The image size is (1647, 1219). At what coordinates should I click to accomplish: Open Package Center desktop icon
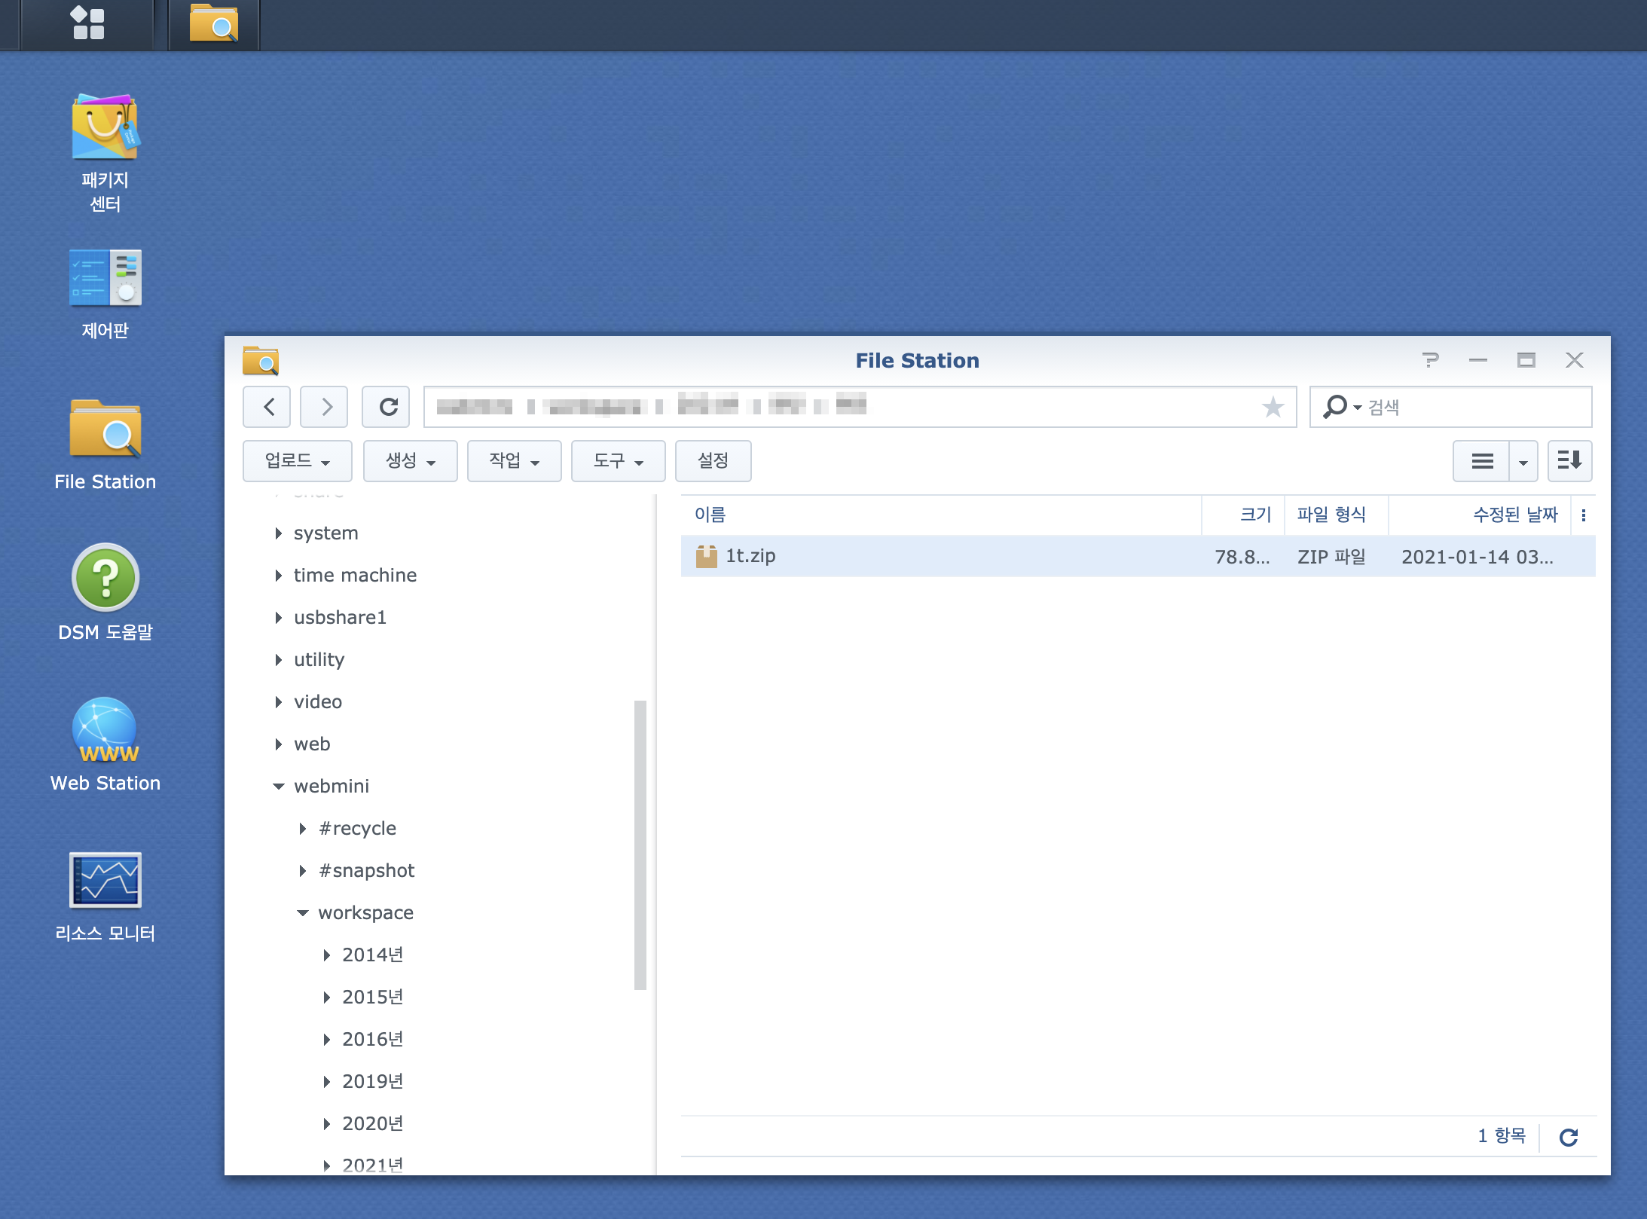(x=105, y=128)
